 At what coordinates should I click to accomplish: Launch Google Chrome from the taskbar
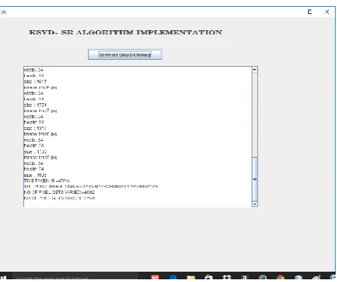(280, 278)
